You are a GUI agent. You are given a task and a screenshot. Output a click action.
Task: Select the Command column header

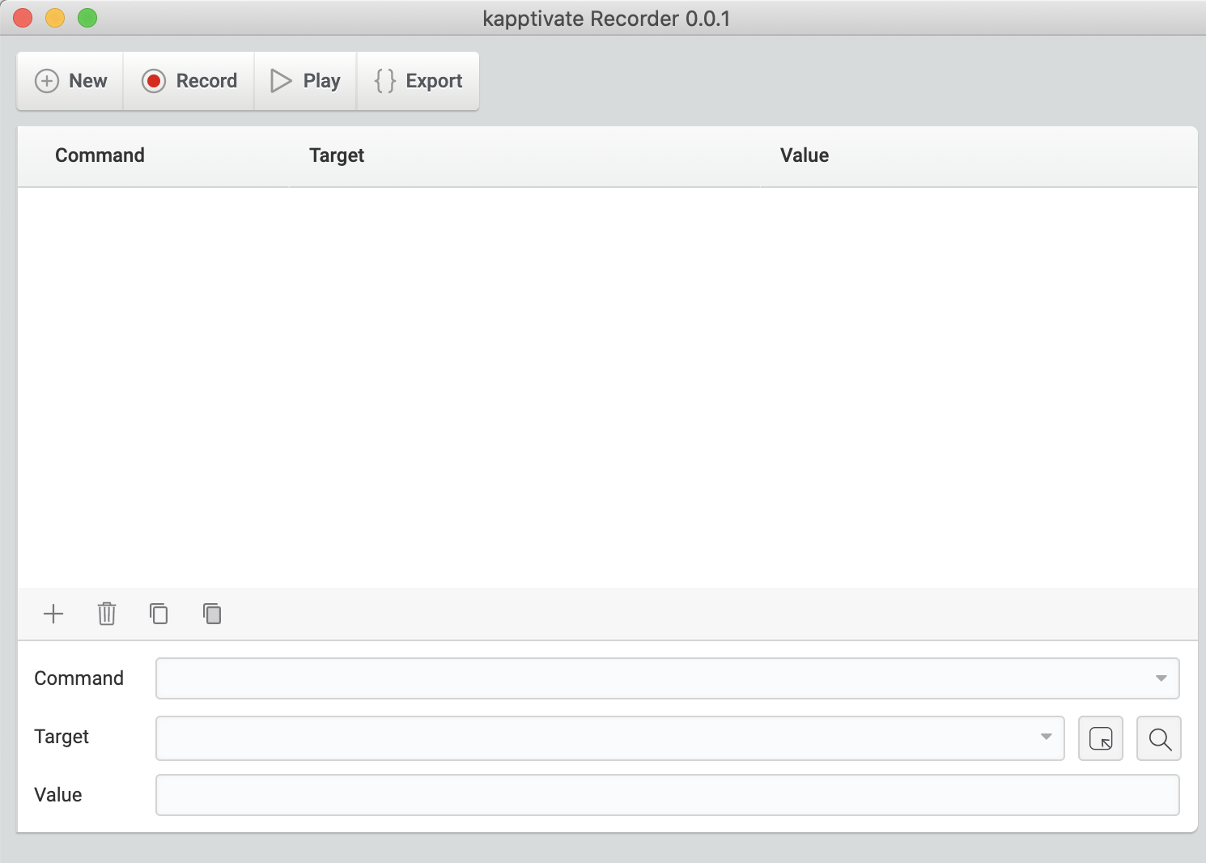click(100, 155)
